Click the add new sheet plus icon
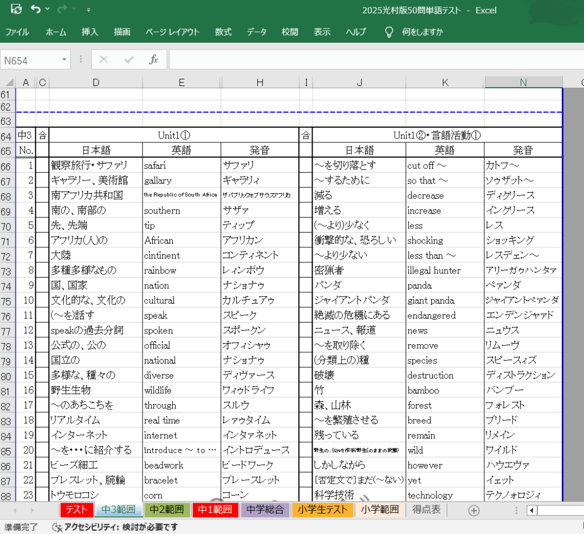This screenshot has height=534, width=584. [x=473, y=510]
